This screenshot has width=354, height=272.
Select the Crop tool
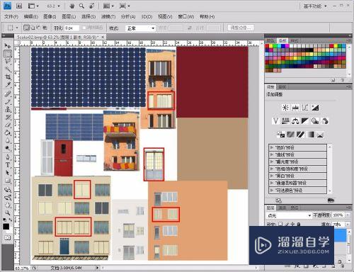[x=8, y=77]
